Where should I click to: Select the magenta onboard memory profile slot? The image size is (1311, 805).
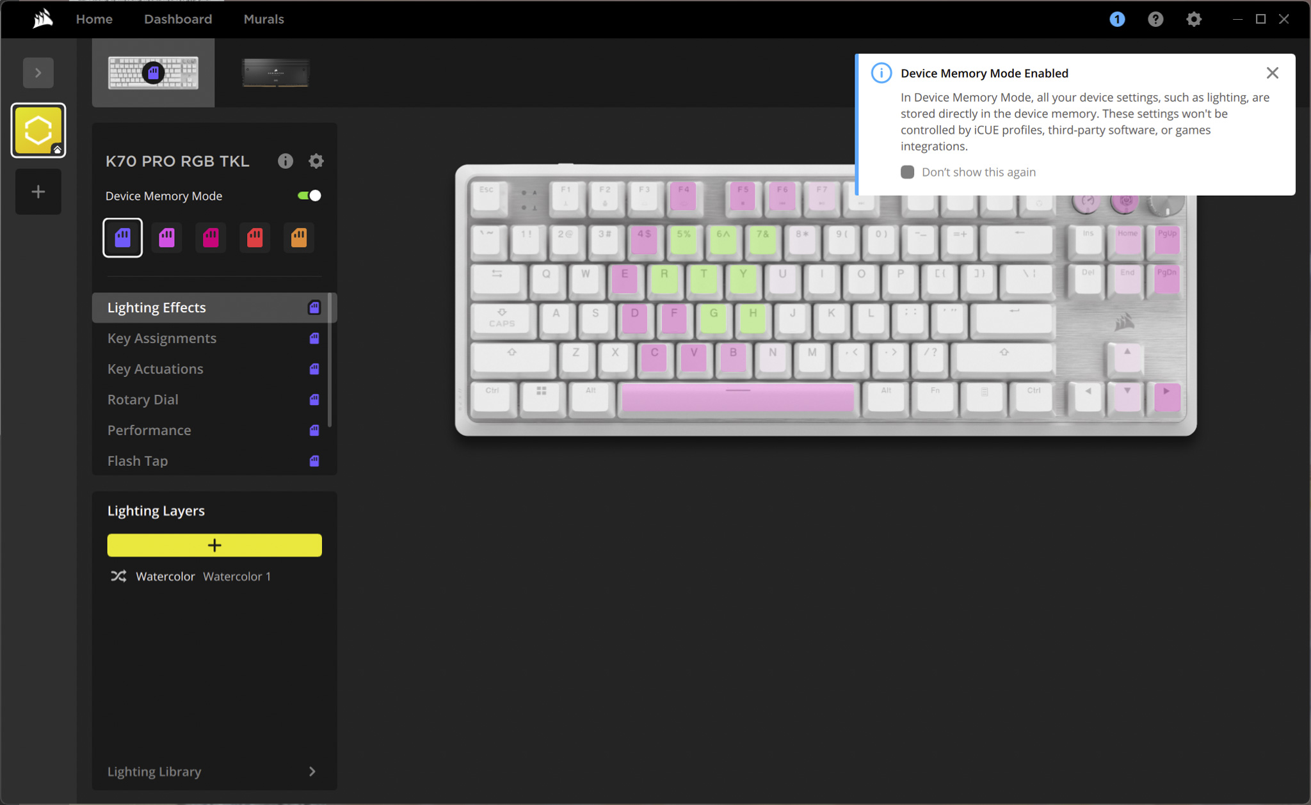[x=166, y=237]
